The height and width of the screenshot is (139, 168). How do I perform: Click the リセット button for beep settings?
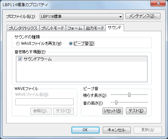coord(113,111)
